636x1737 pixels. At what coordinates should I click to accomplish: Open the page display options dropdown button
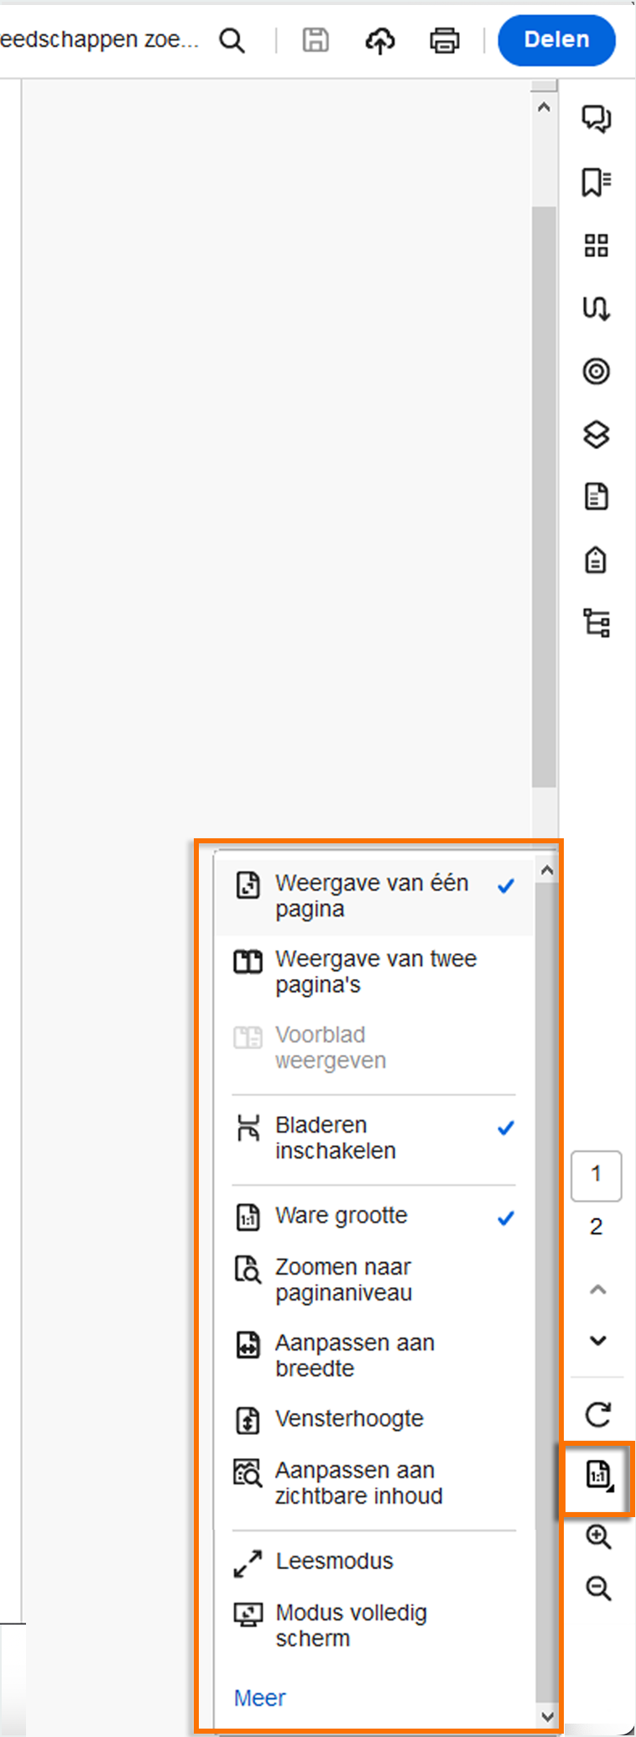(598, 1475)
